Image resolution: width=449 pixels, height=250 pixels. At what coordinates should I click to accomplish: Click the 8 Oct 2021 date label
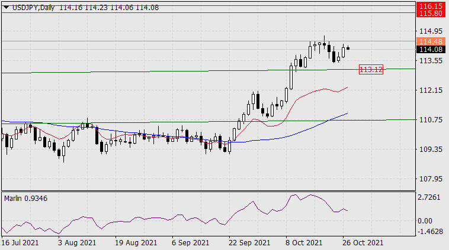pos(304,243)
